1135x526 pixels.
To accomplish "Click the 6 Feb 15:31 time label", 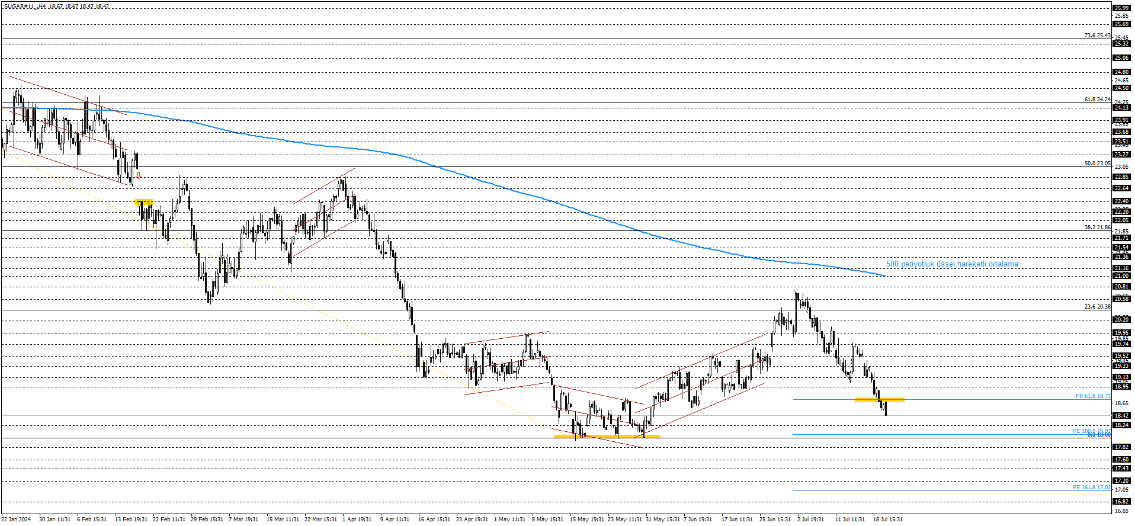I will pos(92,519).
